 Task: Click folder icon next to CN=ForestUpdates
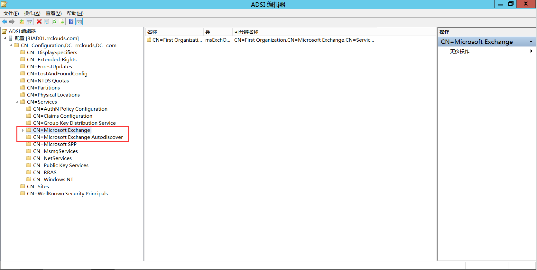click(23, 66)
